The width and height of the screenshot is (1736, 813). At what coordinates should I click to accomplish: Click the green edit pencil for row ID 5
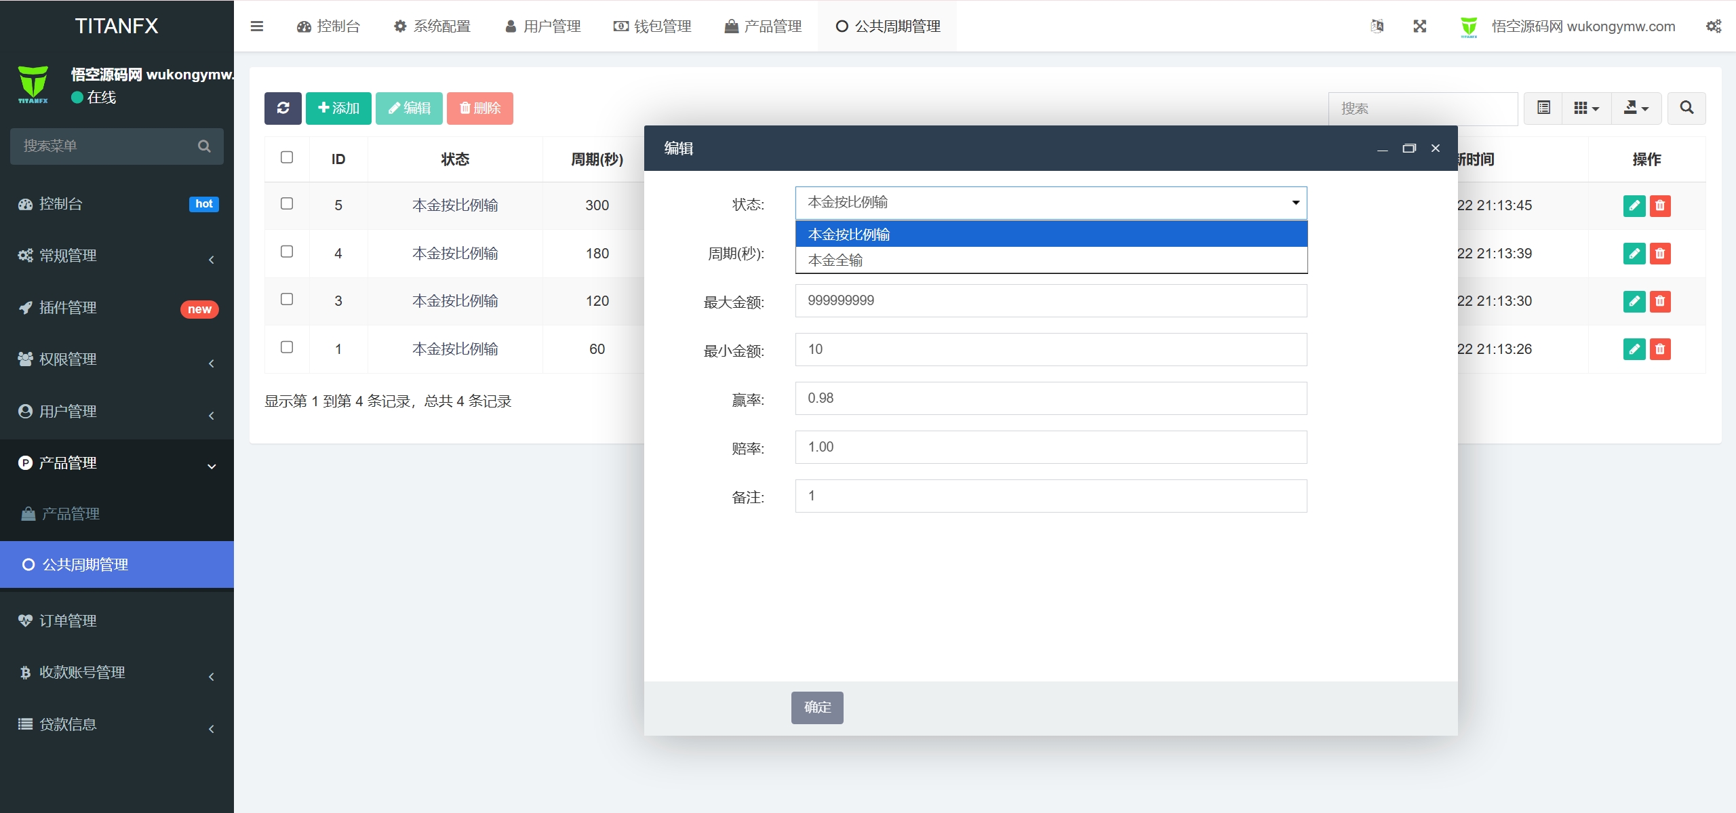click(1634, 205)
